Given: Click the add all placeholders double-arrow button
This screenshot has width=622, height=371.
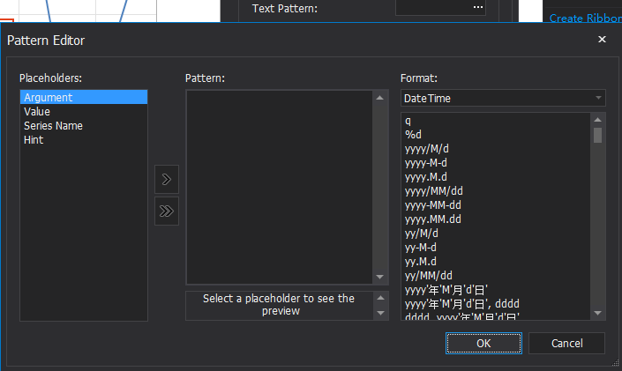Looking at the screenshot, I should coord(167,211).
